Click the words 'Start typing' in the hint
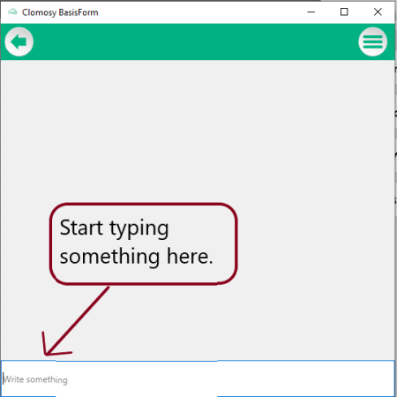397x397 pixels. pos(114,228)
